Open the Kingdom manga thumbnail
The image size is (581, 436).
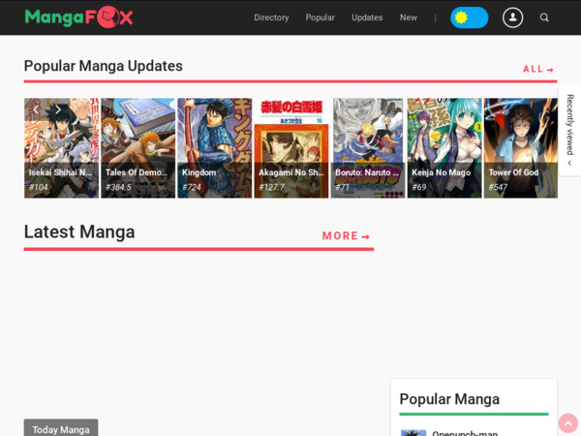click(x=214, y=147)
